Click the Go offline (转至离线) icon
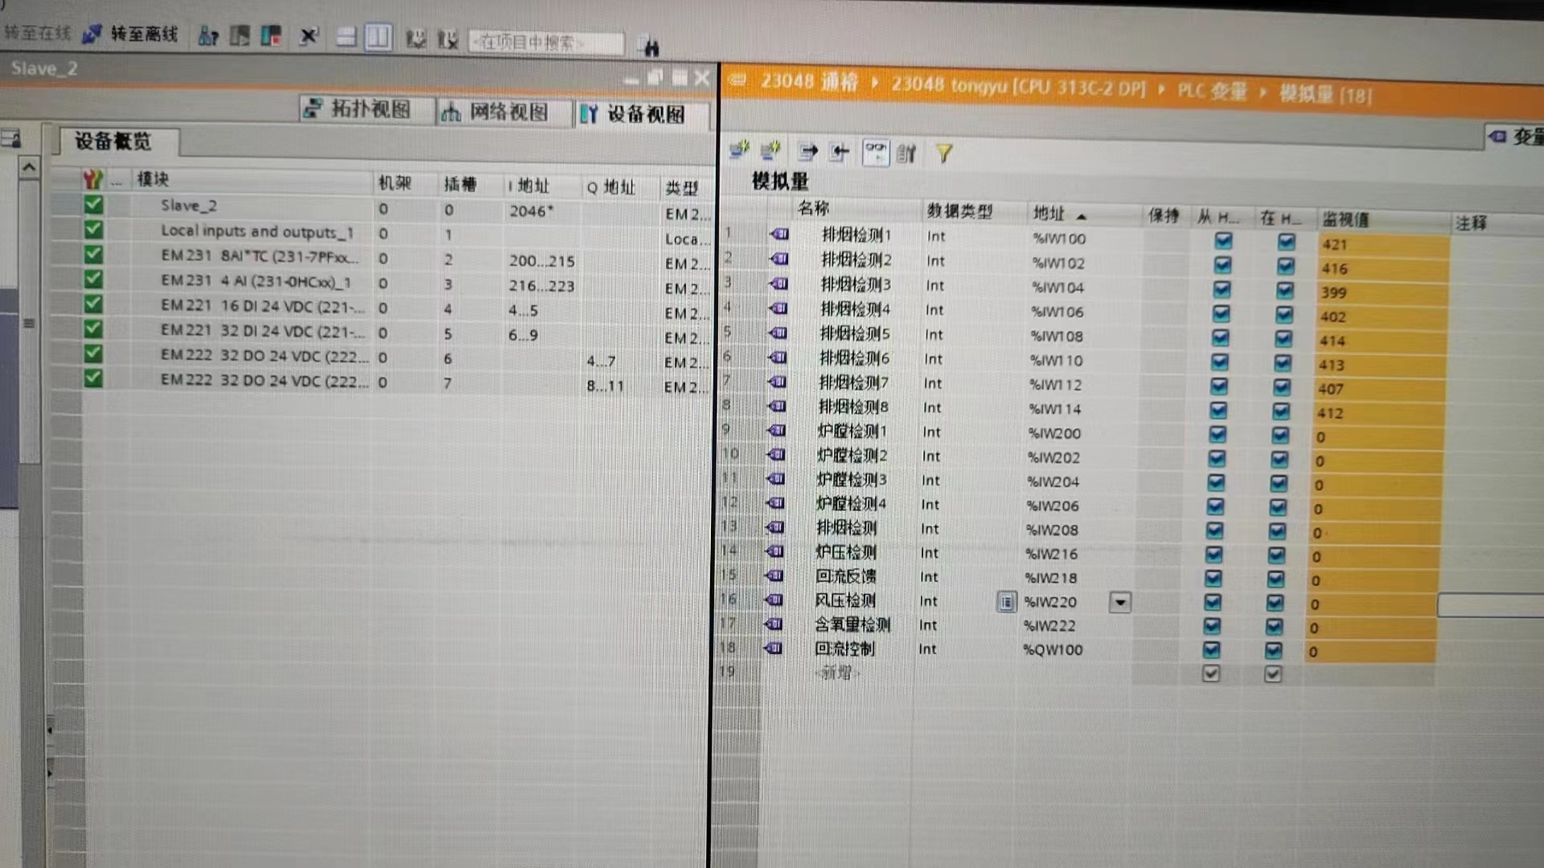1544x868 pixels. (92, 34)
